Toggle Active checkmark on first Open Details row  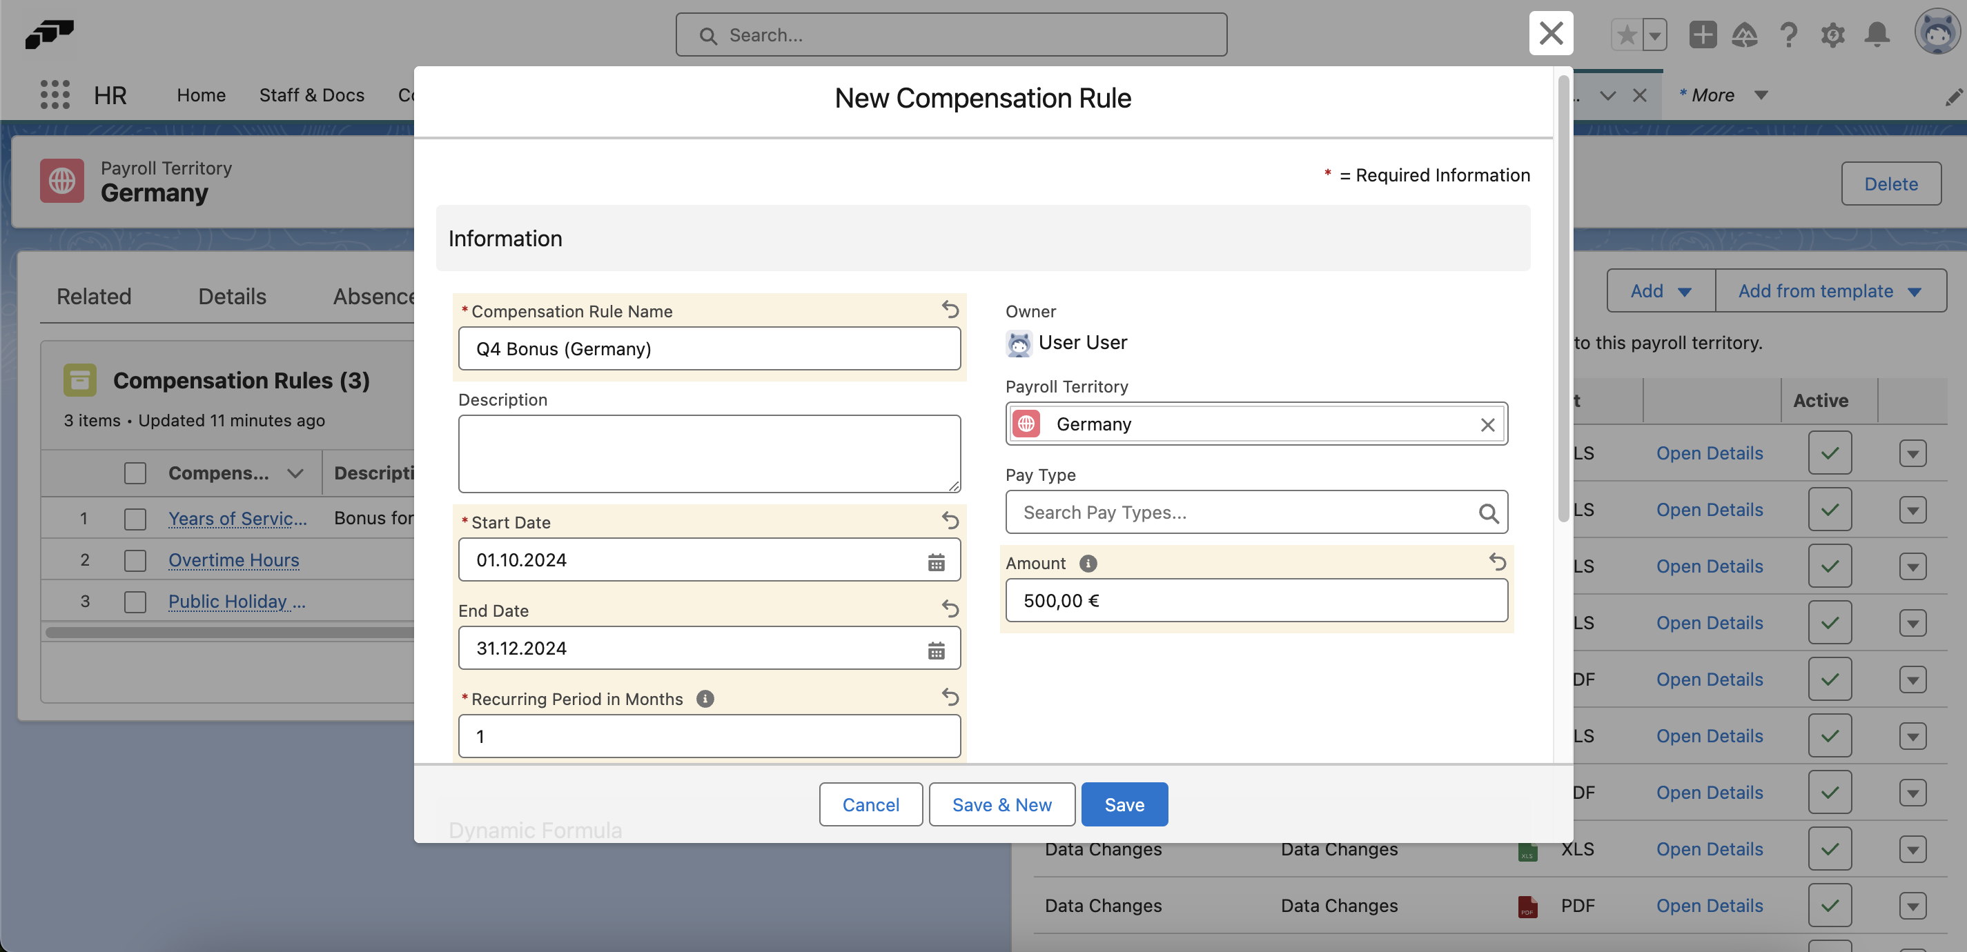(1830, 453)
